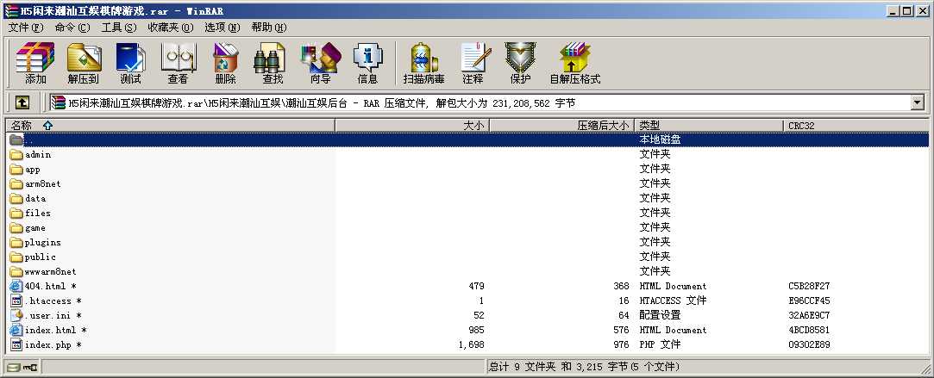Click the up one level arrow button
Screen dimensions: 934x378
(22, 102)
